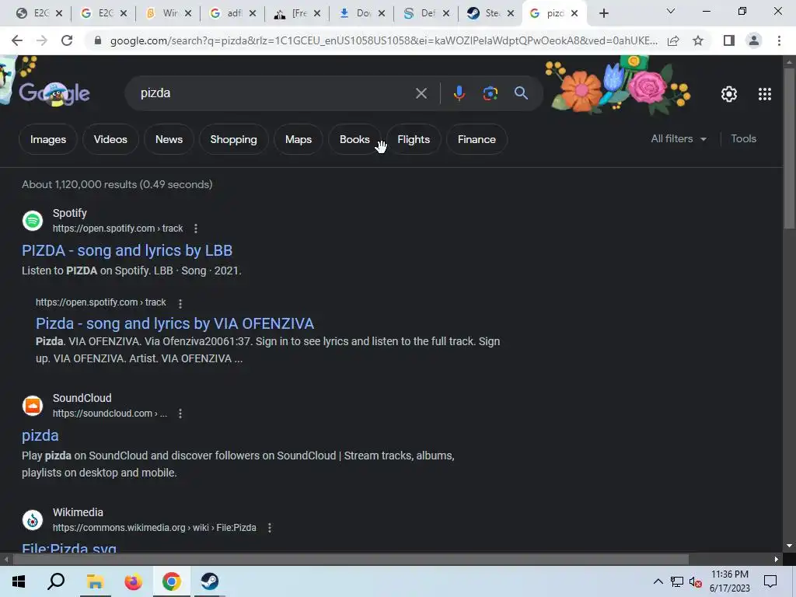Screen dimensions: 796x597
Task: Start voice search with the microphone
Action: [459, 93]
